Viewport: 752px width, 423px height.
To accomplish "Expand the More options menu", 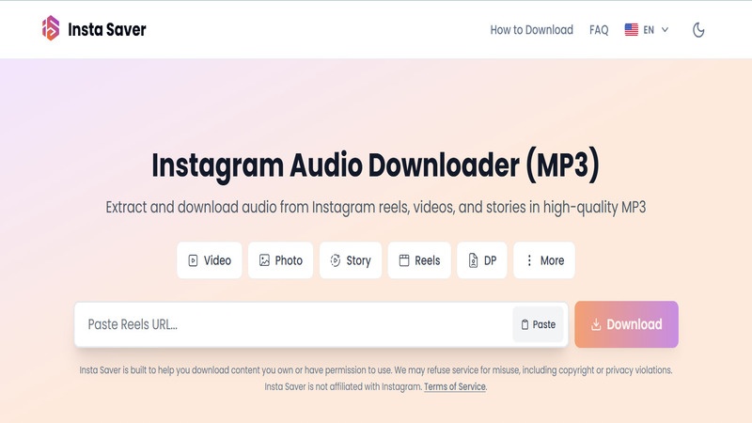I will click(544, 260).
